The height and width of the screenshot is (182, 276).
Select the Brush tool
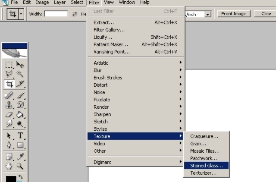click(x=20, y=96)
